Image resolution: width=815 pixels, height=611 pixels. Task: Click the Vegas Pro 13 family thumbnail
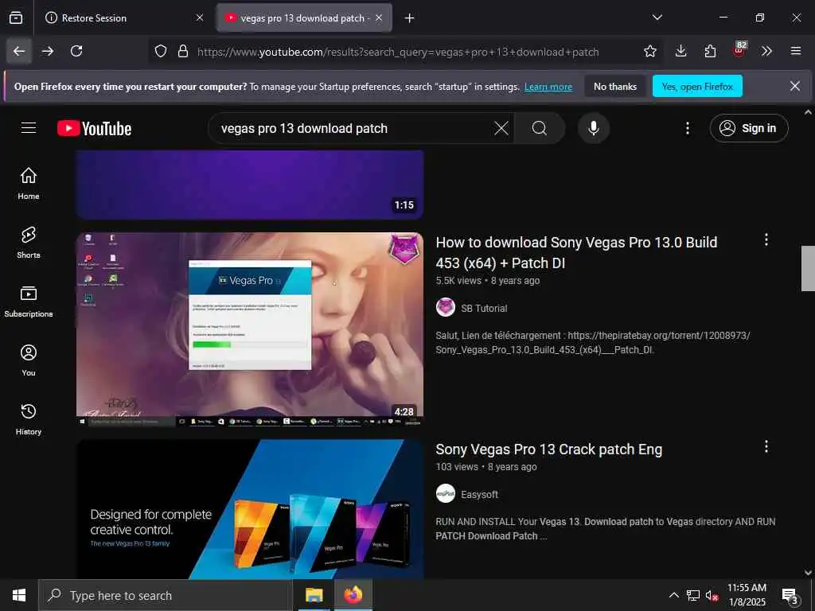pos(249,509)
